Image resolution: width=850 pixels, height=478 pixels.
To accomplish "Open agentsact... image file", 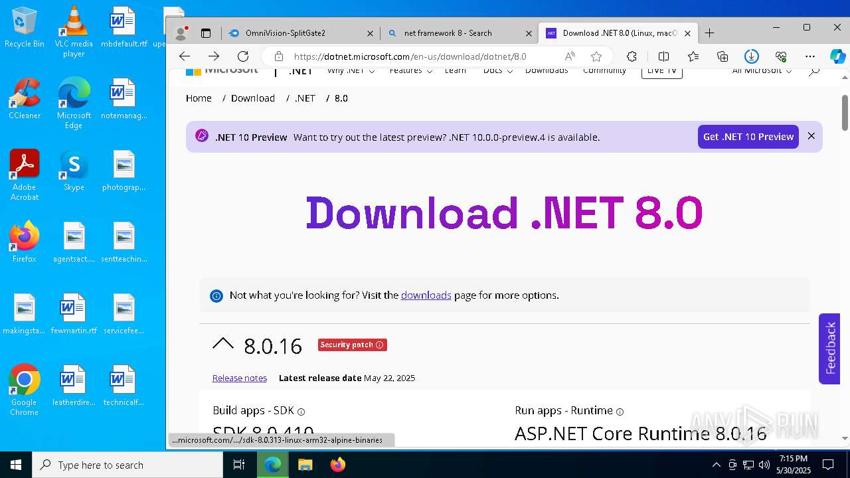I will coord(74,242).
